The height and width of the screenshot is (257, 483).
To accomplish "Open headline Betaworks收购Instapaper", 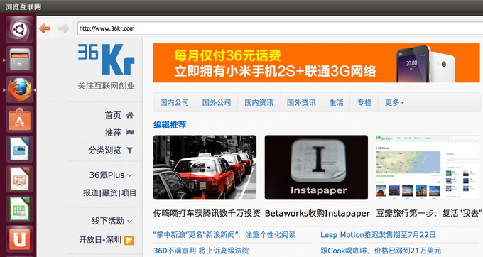I will click(x=318, y=213).
